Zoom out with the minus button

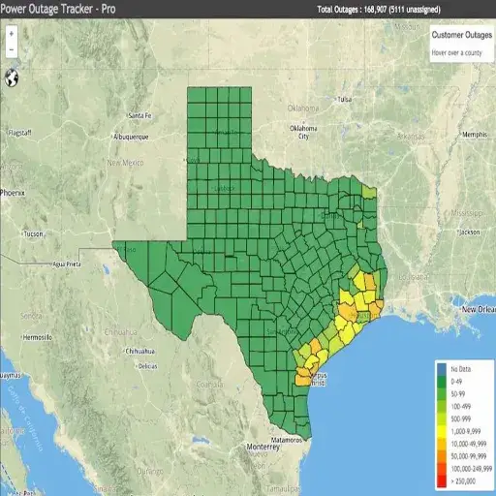pos(12,49)
